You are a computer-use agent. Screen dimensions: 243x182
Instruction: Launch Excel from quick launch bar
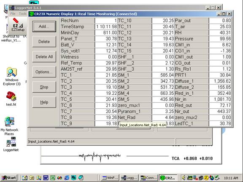click(53, 178)
